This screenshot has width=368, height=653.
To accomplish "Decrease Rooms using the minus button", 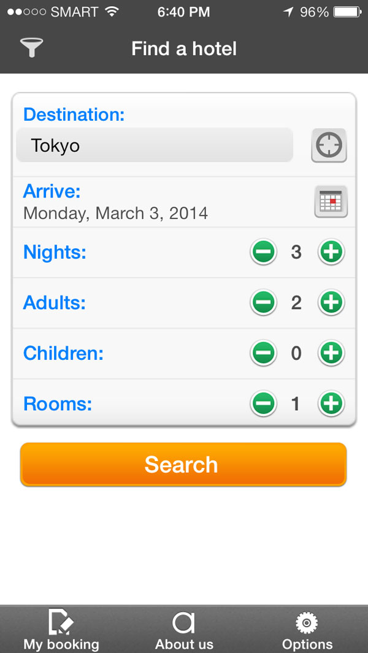I will 263,403.
